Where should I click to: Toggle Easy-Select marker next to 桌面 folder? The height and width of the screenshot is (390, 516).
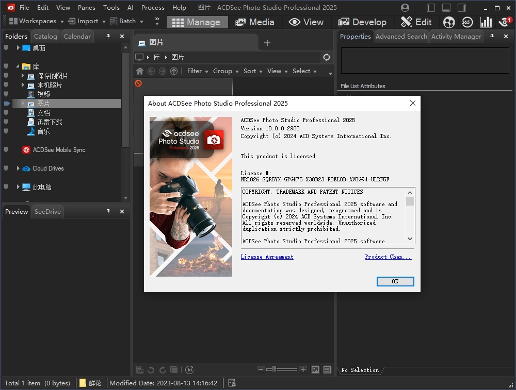[6, 48]
